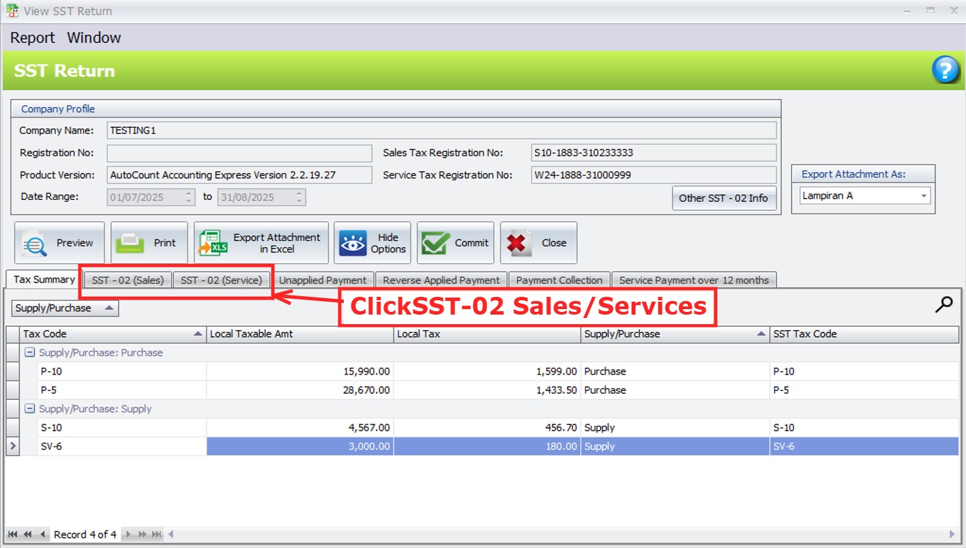The width and height of the screenshot is (966, 548).
Task: Go to first record navigator arrow
Action: (x=13, y=534)
